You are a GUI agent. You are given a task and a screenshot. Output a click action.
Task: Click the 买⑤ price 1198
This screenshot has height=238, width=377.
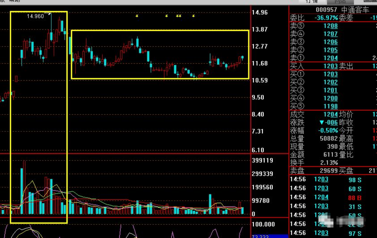(x=330, y=107)
